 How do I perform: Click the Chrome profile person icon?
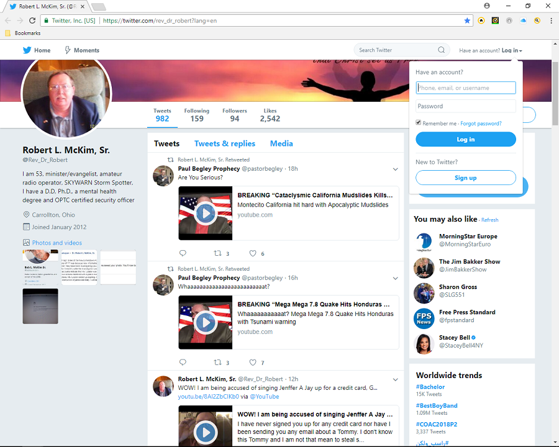pyautogui.click(x=487, y=6)
